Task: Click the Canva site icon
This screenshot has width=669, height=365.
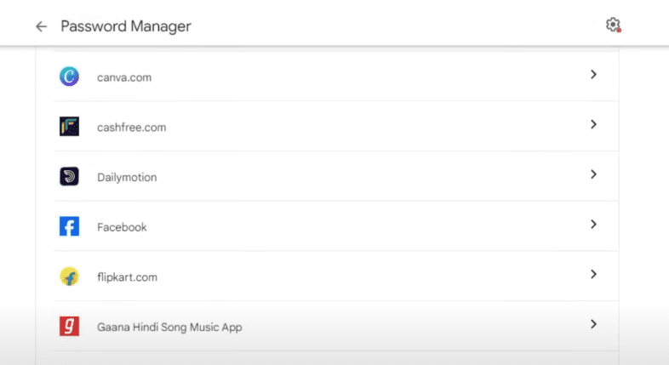Action: point(69,77)
